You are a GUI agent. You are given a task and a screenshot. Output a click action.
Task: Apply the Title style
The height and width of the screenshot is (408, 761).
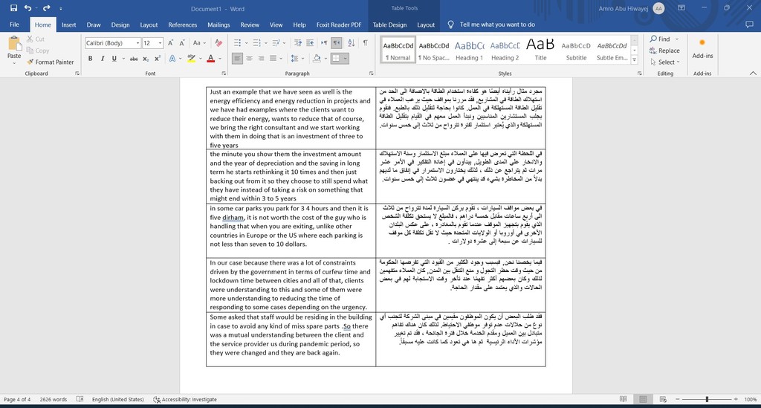pos(540,50)
